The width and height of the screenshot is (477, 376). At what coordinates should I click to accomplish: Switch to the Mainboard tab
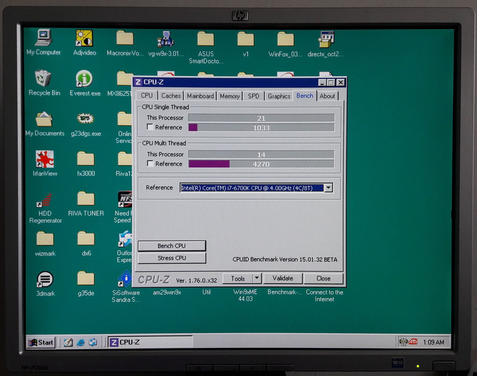[200, 96]
